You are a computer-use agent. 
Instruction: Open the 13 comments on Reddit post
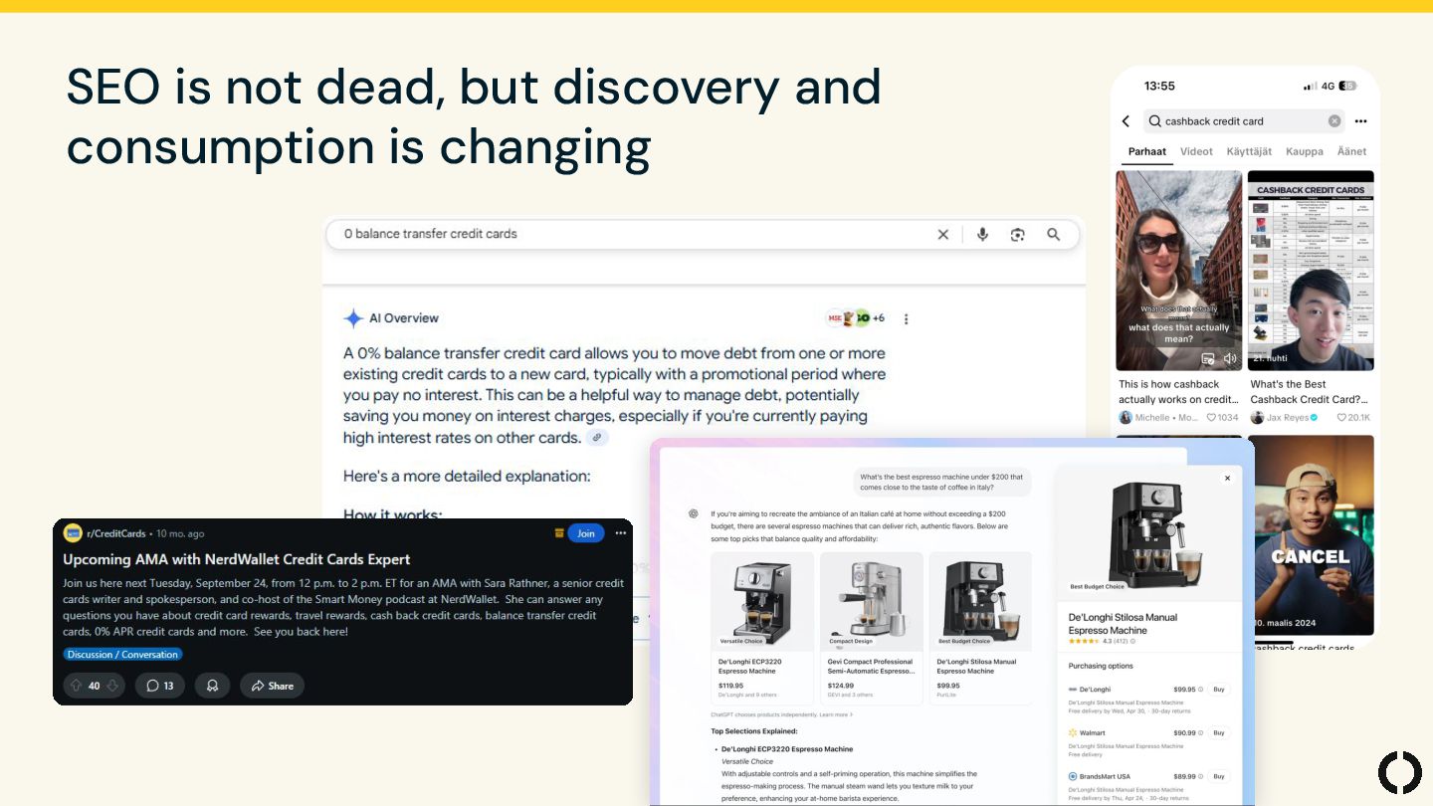pyautogui.click(x=160, y=686)
